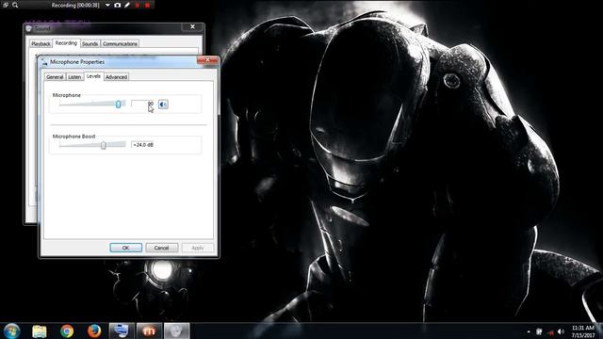Pause the screen recording

coord(138,5)
